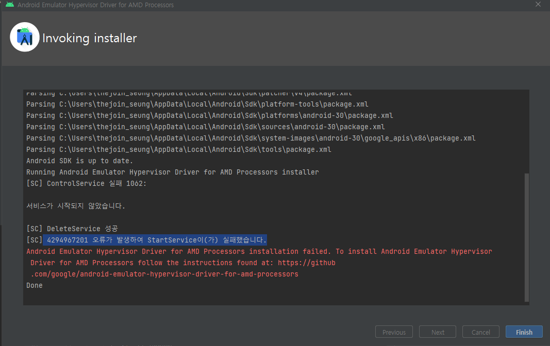The image size is (550, 346).
Task: Click the 'Running Android Emulator Hypervisor Driver' line
Action: click(x=173, y=172)
